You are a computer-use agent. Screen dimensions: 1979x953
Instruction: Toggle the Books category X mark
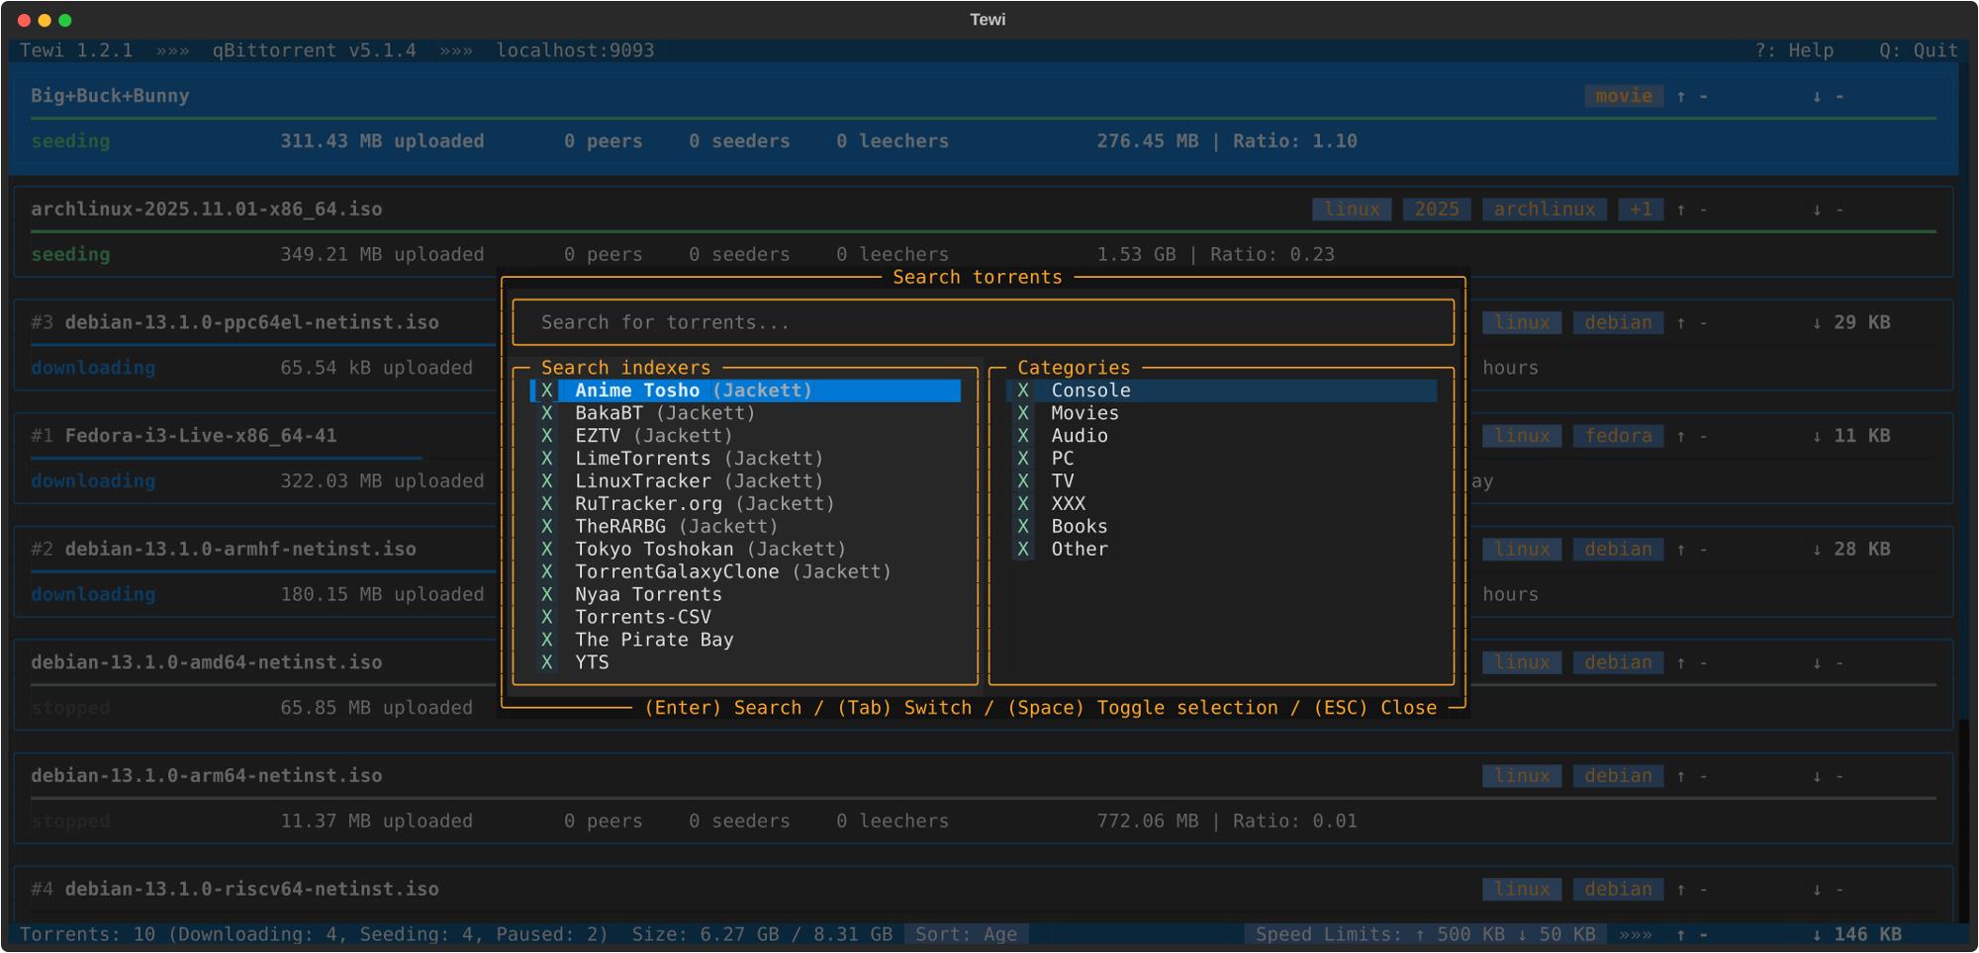click(x=1023, y=527)
